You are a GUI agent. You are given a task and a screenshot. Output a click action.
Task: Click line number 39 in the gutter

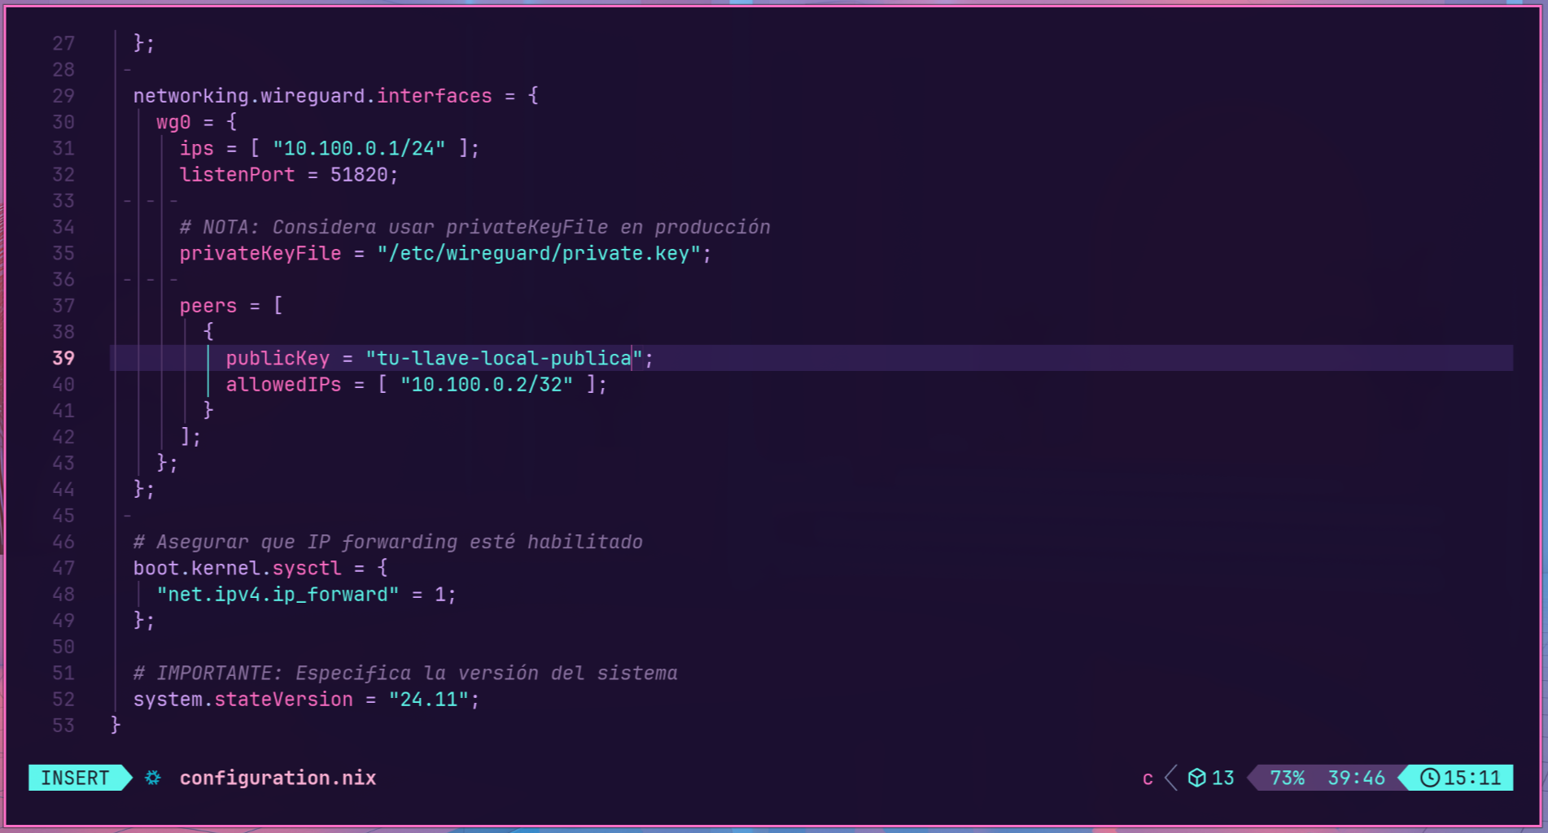(x=63, y=358)
